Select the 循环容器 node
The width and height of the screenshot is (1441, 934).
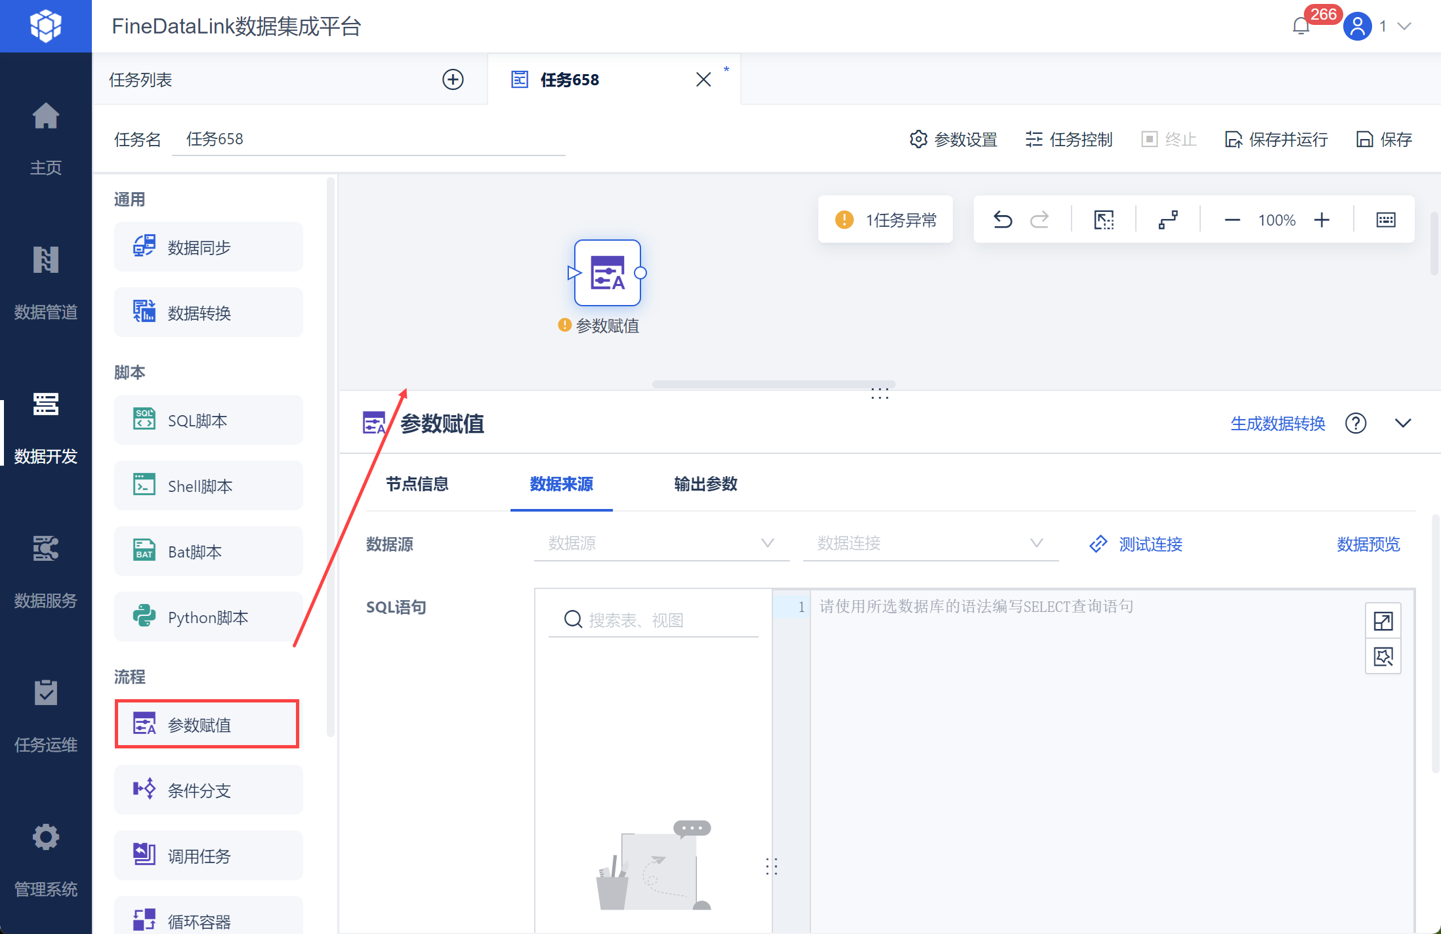(209, 916)
